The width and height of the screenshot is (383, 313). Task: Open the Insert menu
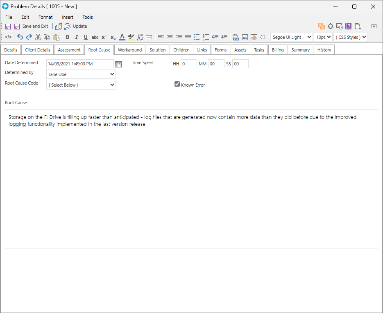click(68, 17)
